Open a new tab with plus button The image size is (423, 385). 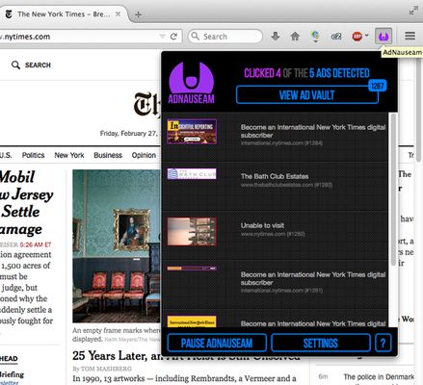pyautogui.click(x=138, y=14)
